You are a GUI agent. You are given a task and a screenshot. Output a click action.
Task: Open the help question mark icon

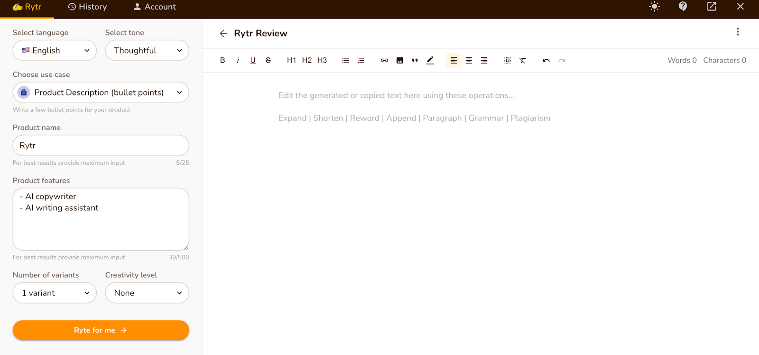tap(683, 6)
